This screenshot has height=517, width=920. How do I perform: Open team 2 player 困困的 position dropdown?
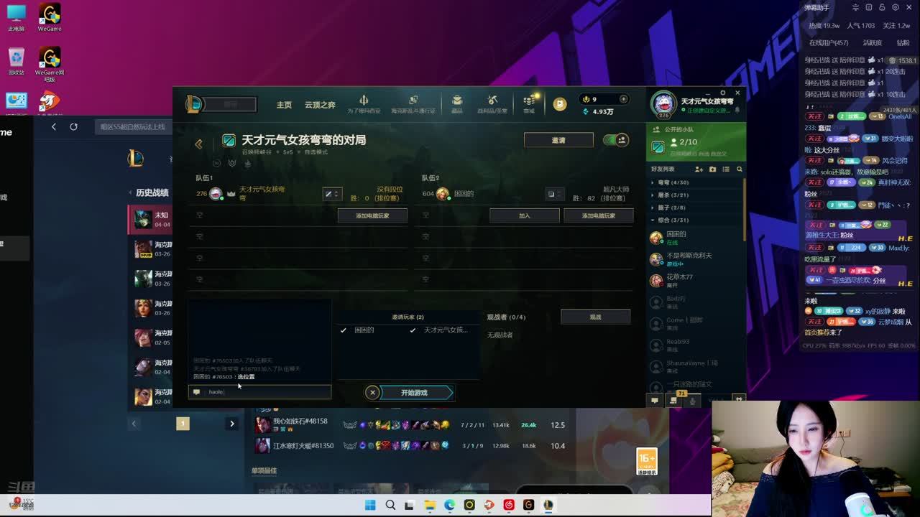pyautogui.click(x=554, y=194)
